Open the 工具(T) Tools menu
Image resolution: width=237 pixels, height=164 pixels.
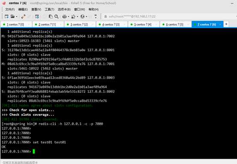(50, 9)
